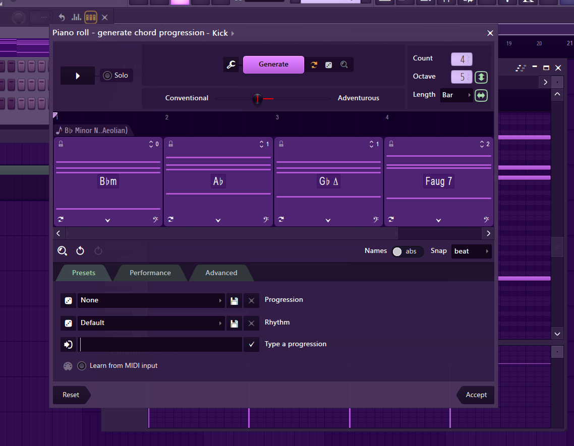Click bass clef icon on Gb Δ card
Viewport: 574px width, 446px height.
[x=376, y=220]
